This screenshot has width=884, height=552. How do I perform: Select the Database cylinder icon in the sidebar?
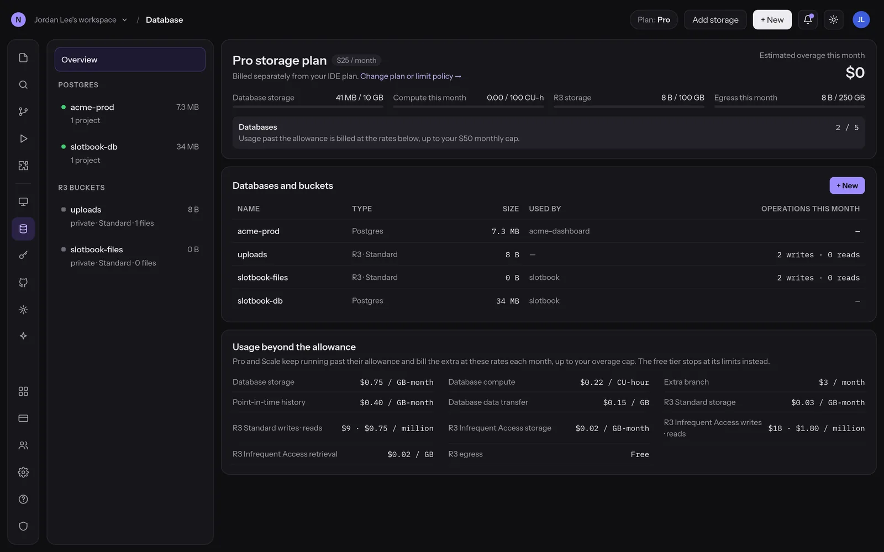pyautogui.click(x=23, y=229)
